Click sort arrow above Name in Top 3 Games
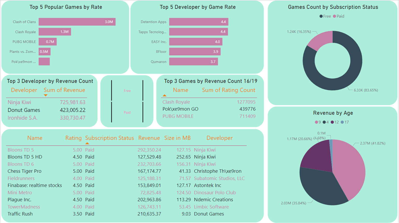 pyautogui.click(x=165, y=95)
